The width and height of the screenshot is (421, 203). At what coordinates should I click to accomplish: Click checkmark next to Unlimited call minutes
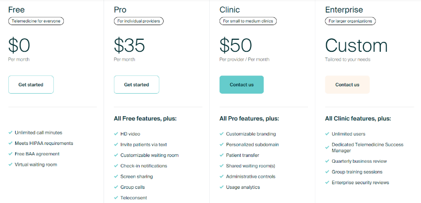[x=10, y=132]
